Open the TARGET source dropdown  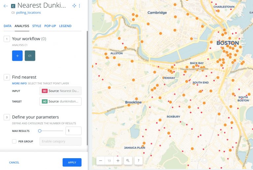coord(61,101)
